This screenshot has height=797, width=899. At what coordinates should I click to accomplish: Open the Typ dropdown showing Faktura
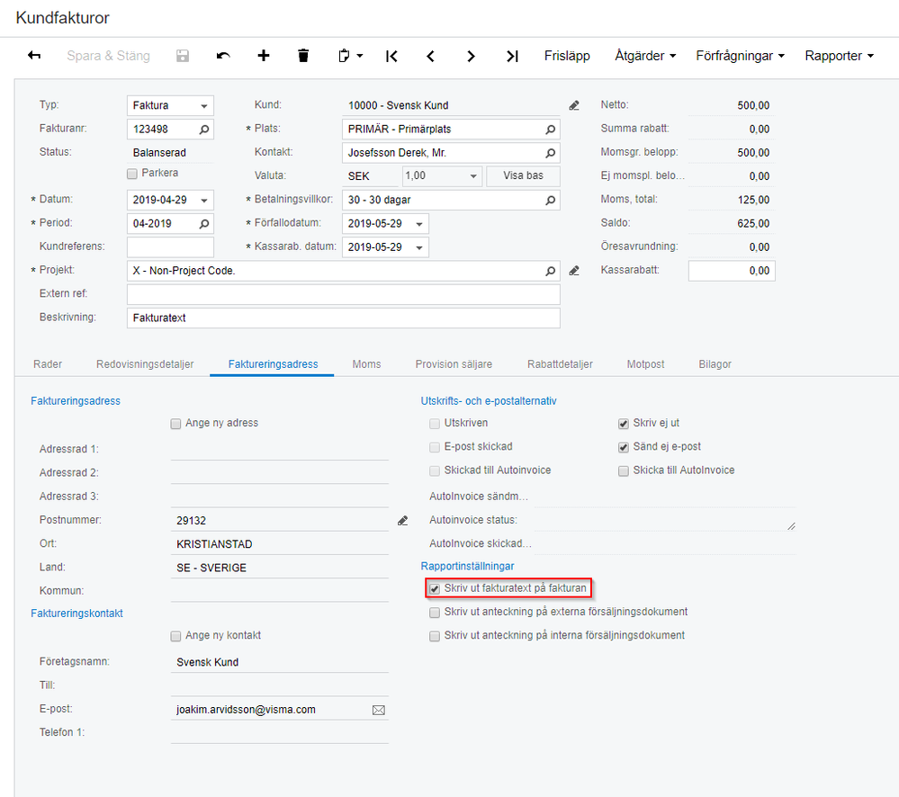203,106
